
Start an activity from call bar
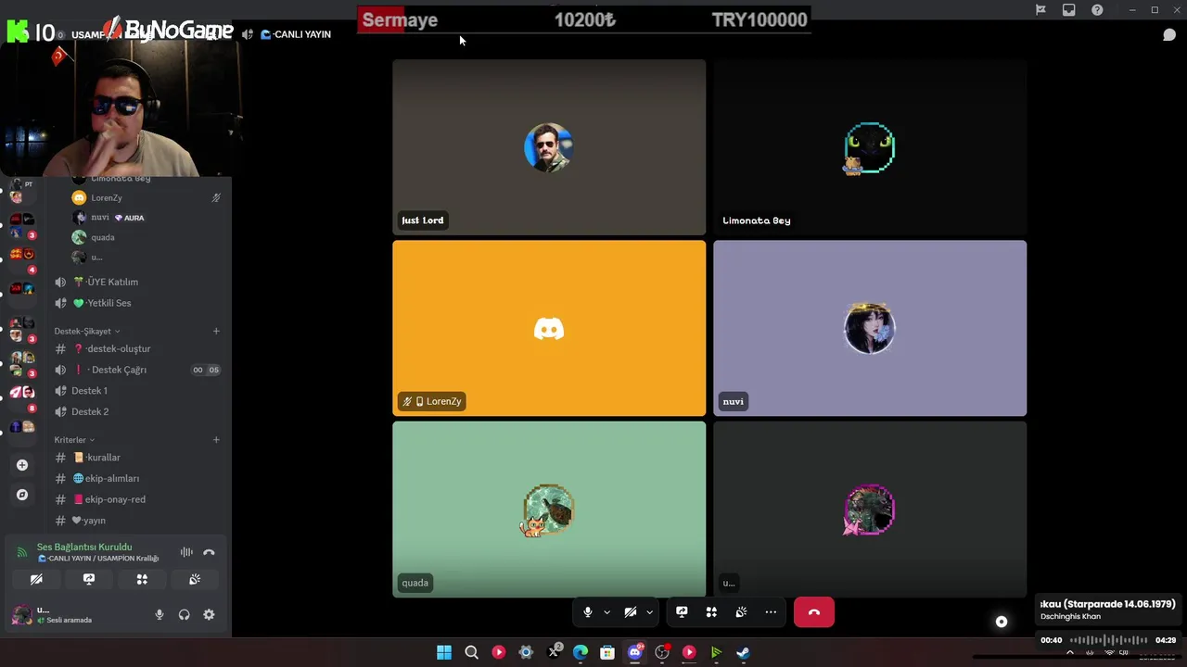pos(711,612)
